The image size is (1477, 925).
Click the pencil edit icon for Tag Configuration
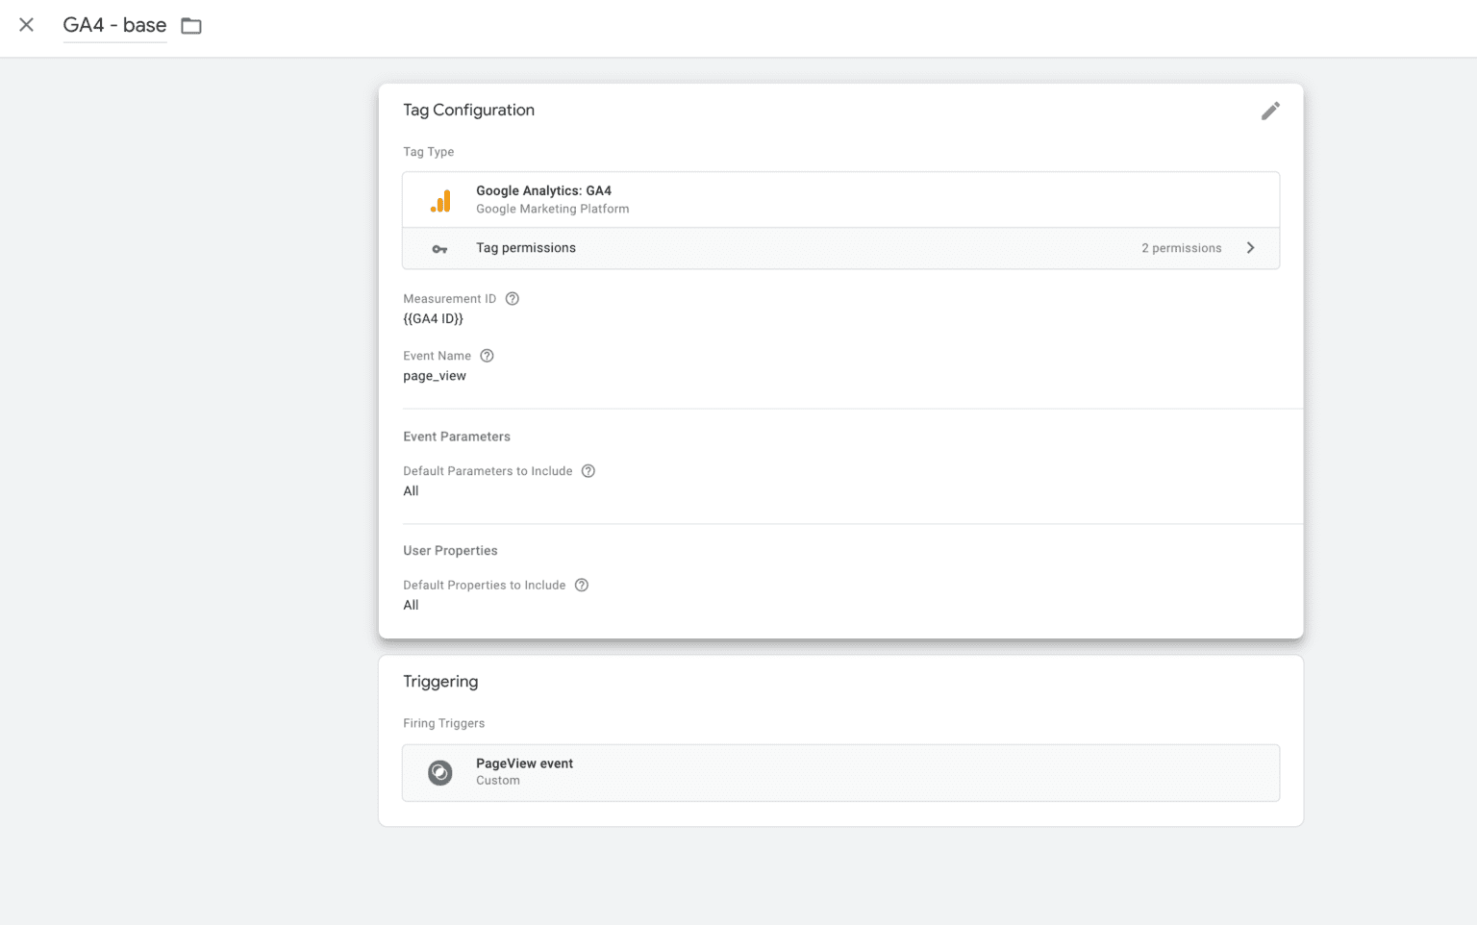[x=1270, y=112]
